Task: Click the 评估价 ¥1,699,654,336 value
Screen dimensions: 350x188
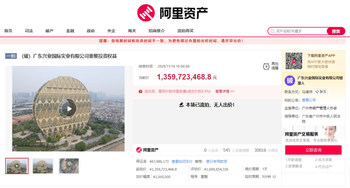Action: tap(216, 169)
